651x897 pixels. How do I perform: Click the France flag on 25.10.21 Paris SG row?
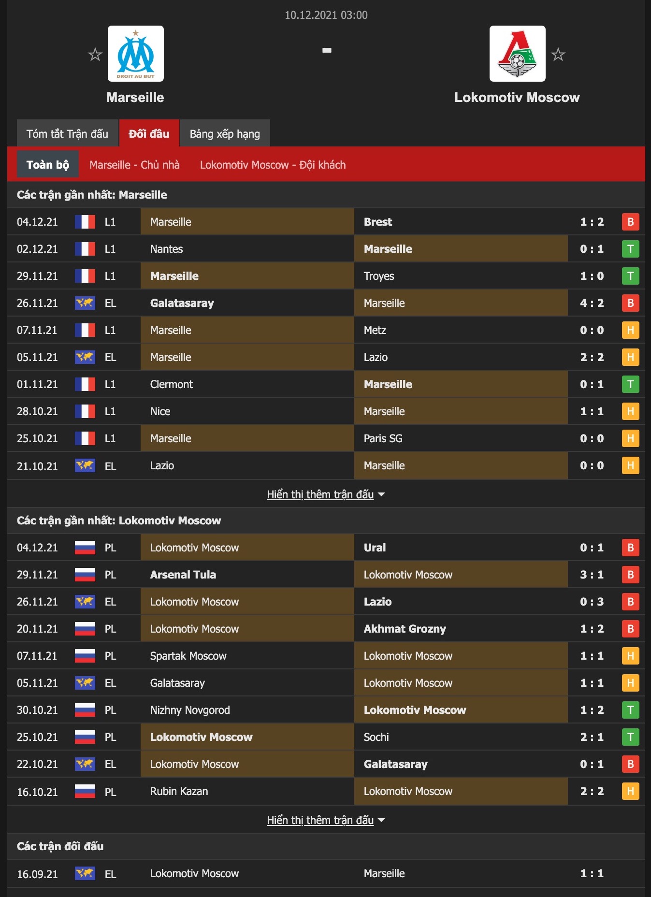point(85,438)
